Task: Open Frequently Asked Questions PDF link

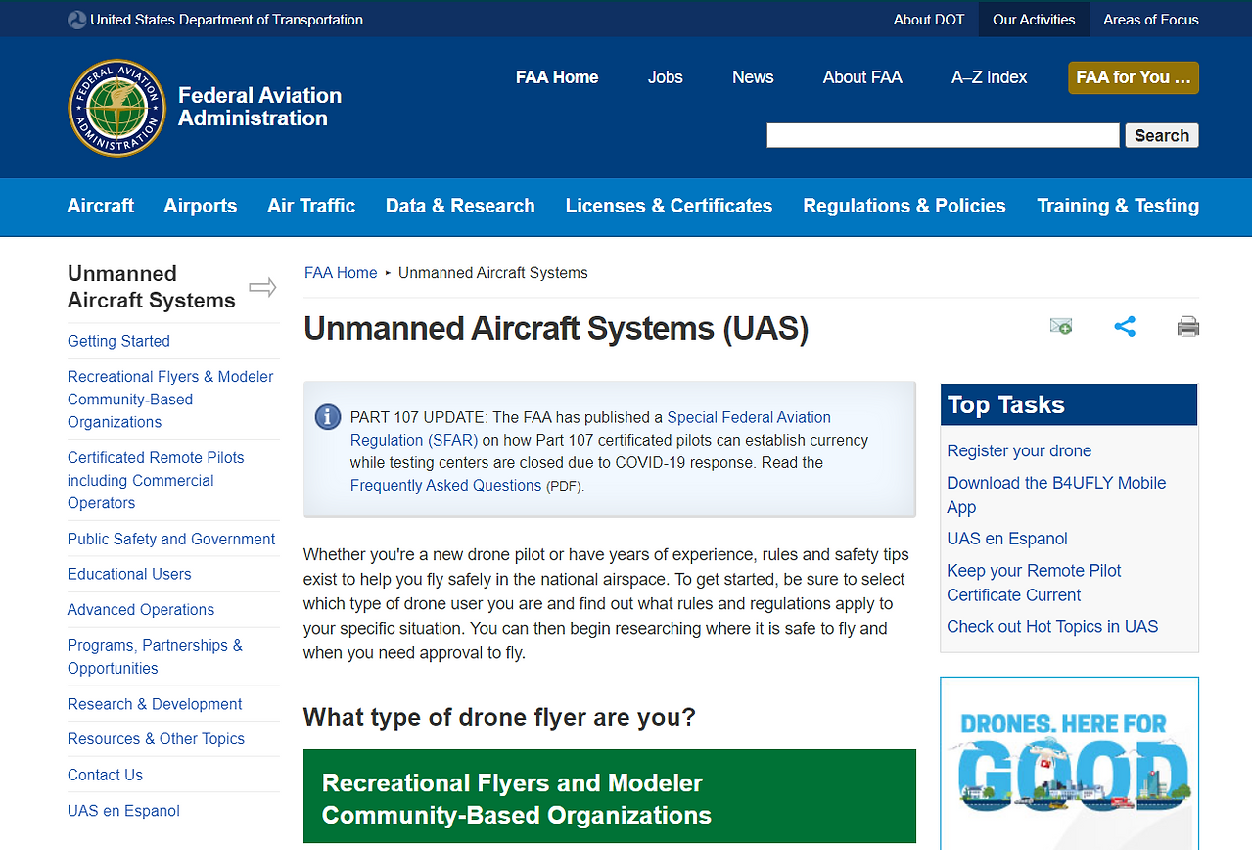Action: pos(445,485)
